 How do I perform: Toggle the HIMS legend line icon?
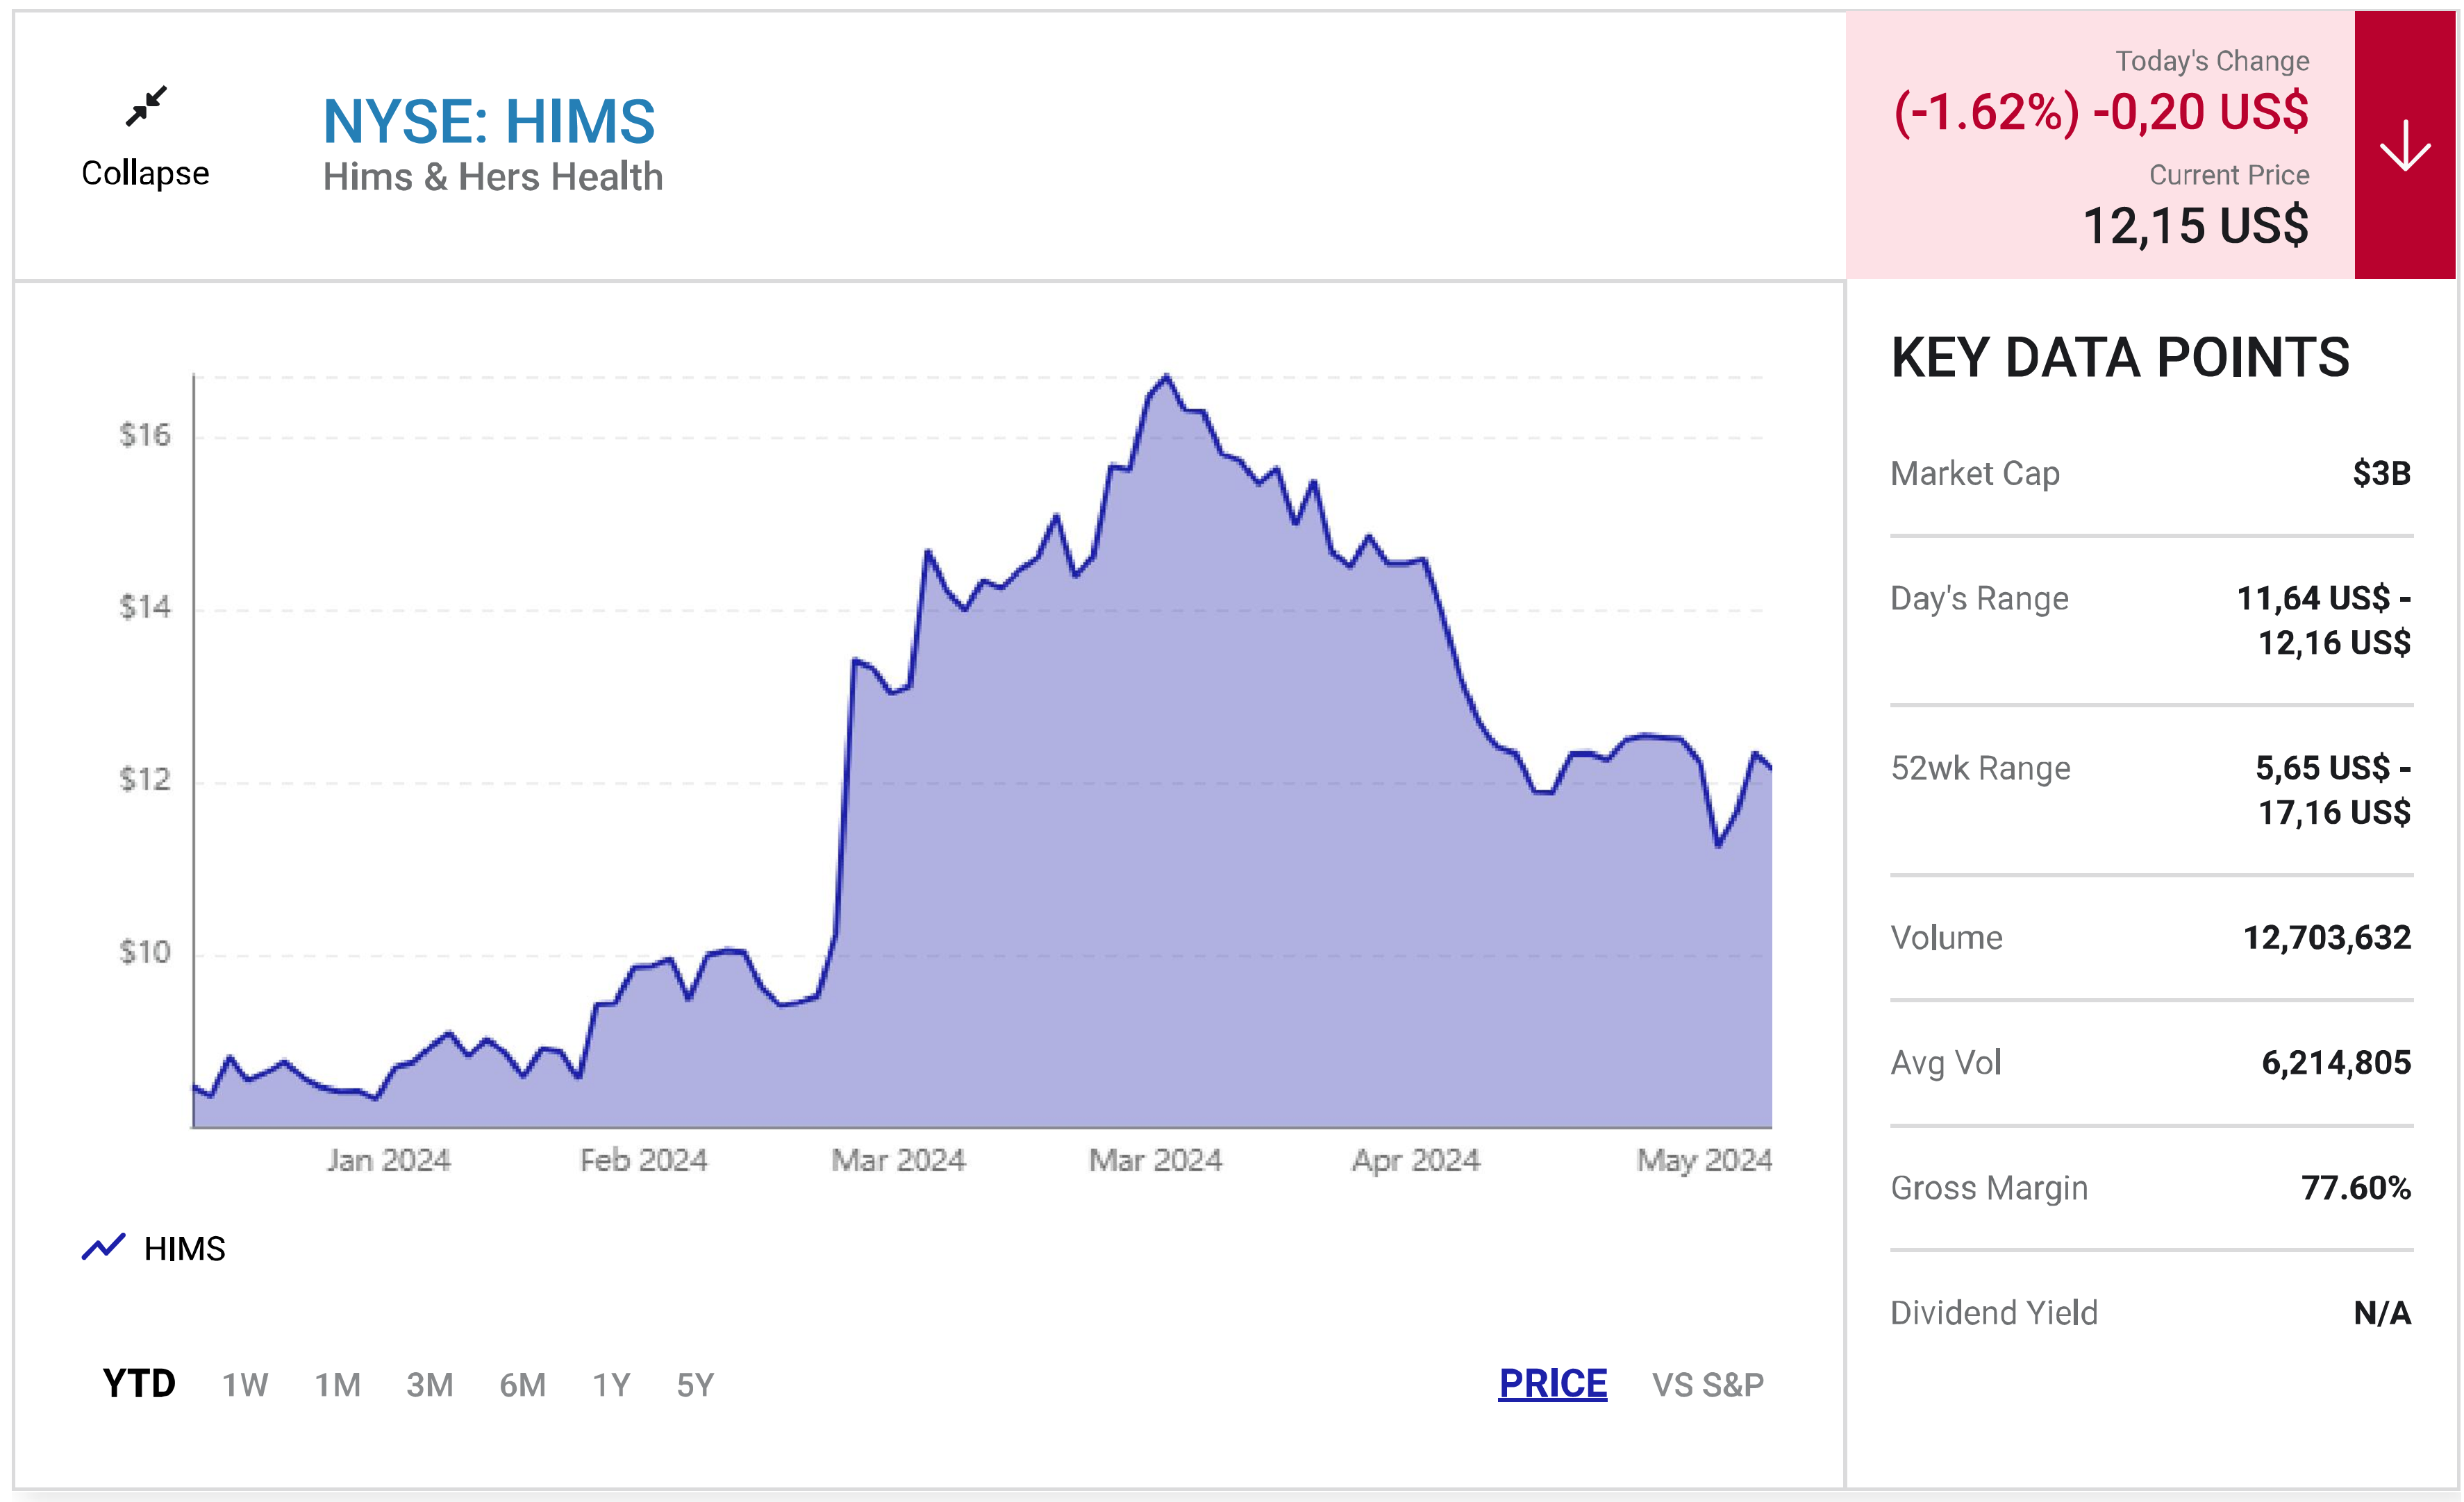[x=103, y=1247]
